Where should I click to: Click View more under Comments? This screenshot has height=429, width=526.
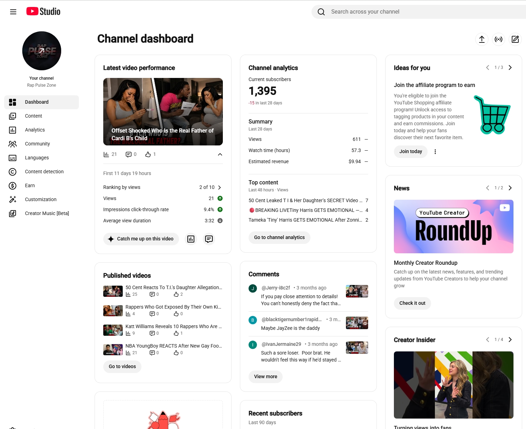[266, 377]
